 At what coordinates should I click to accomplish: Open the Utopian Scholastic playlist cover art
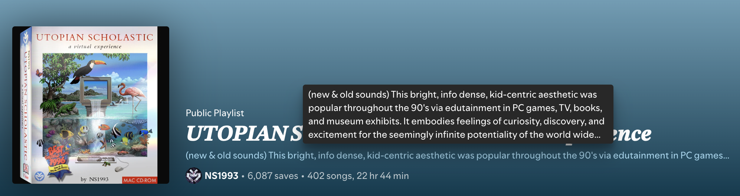(91, 105)
